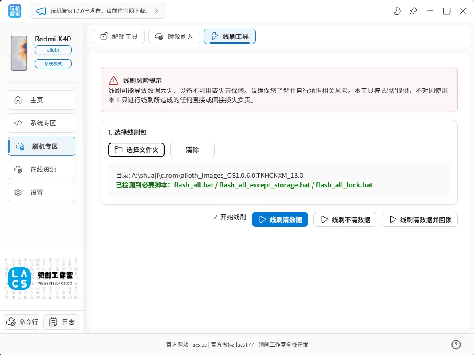Open the 解锁工具 tab

[119, 36]
